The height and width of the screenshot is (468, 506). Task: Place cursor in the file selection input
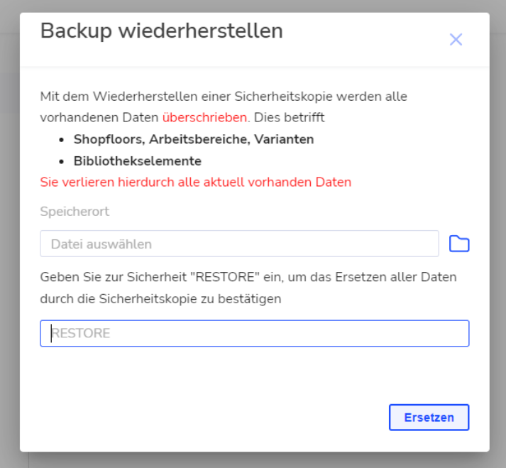click(239, 244)
